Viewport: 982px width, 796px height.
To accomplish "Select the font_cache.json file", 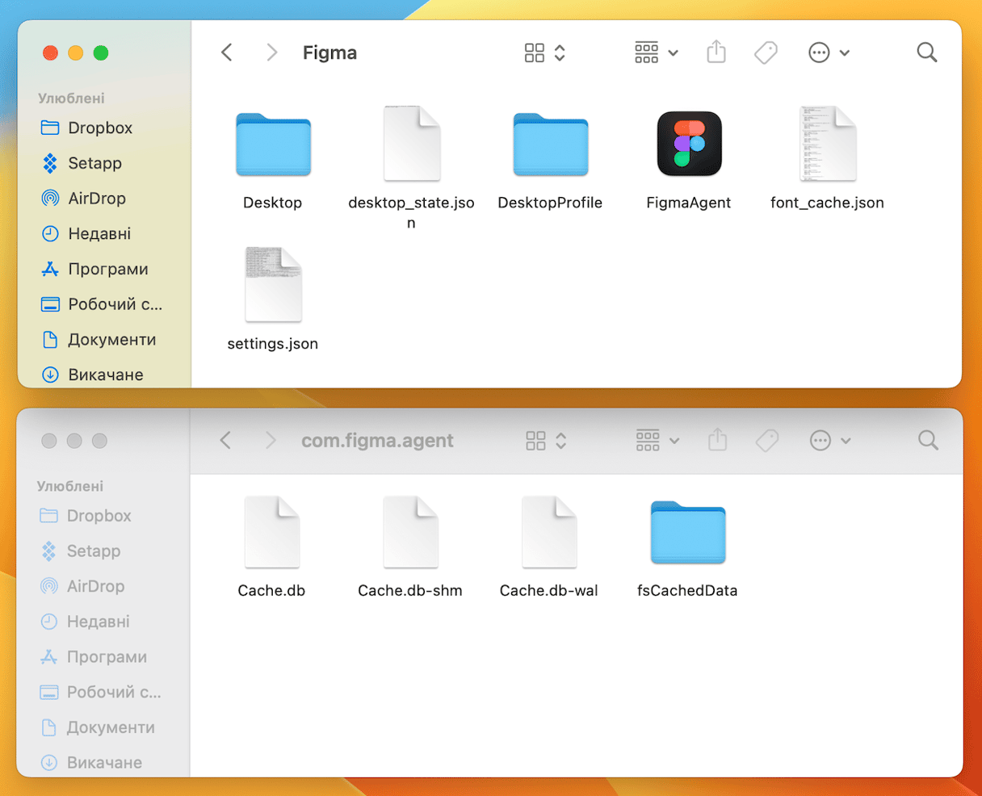I will (x=827, y=144).
